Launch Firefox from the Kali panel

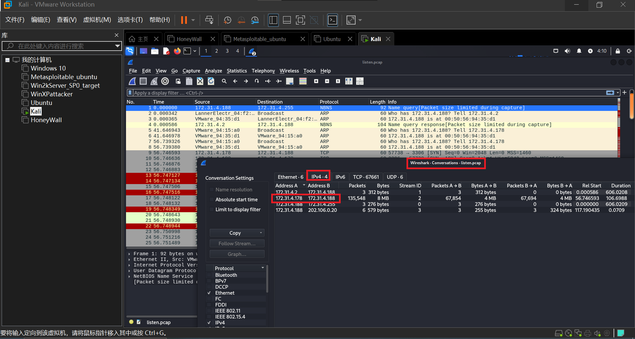click(x=177, y=51)
